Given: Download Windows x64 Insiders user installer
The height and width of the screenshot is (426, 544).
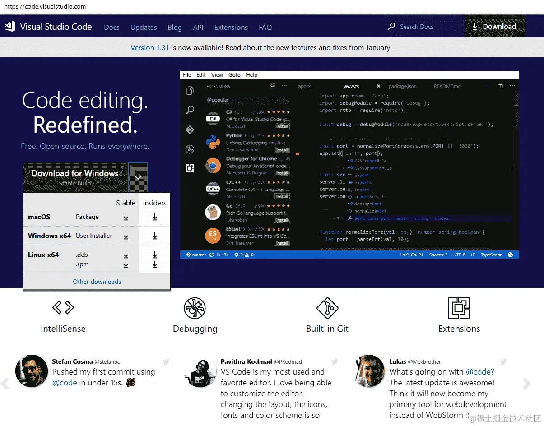Looking at the screenshot, I should [155, 236].
